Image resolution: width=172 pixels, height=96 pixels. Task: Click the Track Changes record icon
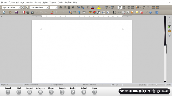point(141,12)
